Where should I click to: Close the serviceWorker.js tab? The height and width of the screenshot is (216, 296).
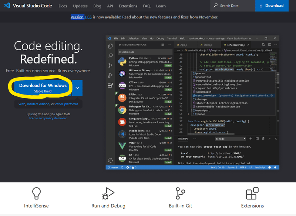[x=248, y=45]
